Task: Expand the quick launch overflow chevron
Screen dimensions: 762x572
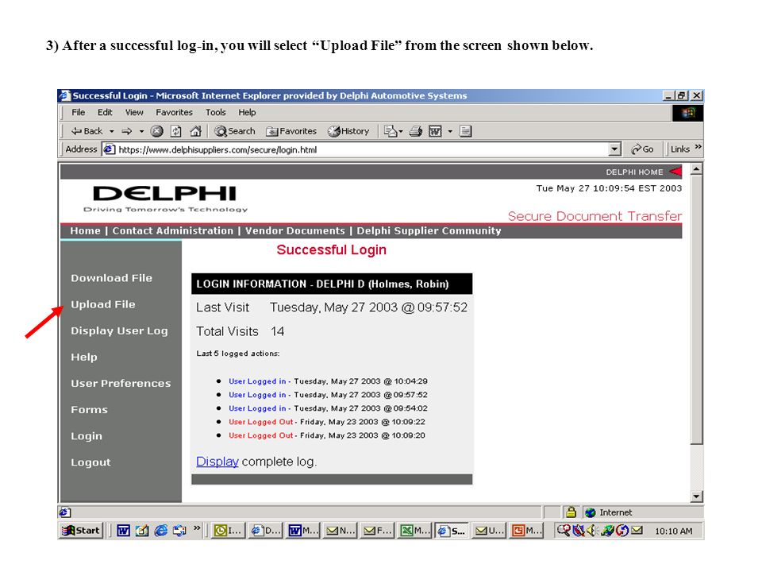Action: coord(197,528)
